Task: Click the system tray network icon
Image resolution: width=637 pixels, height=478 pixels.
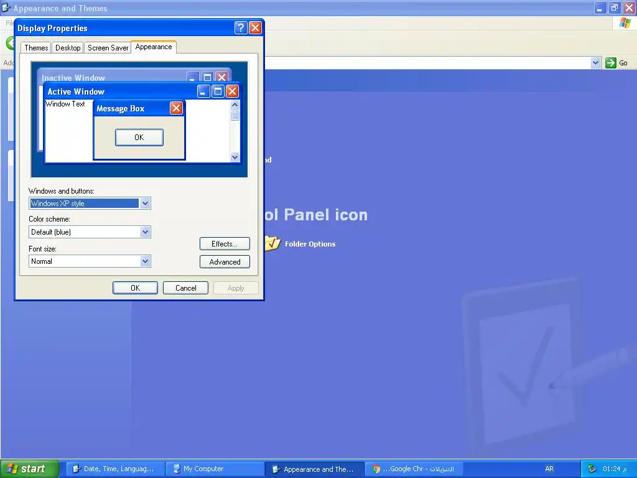Action: tap(592, 469)
